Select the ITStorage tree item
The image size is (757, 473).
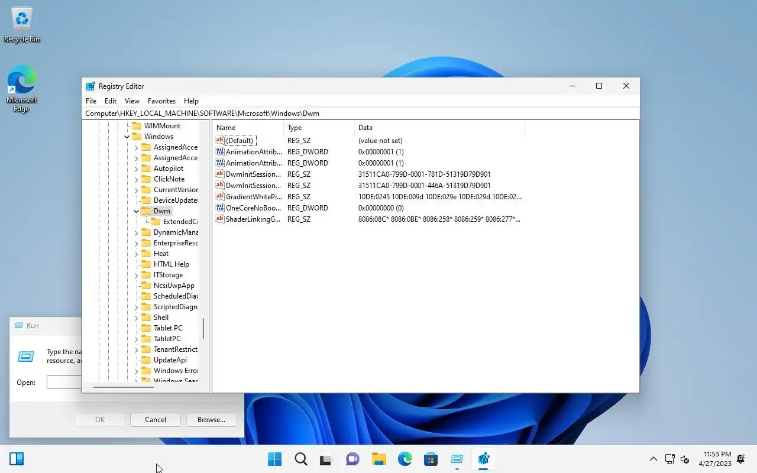pyautogui.click(x=168, y=275)
